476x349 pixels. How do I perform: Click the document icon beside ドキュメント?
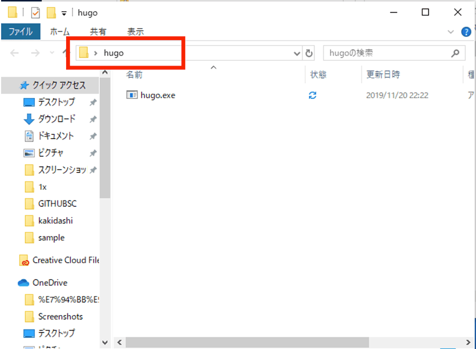pyautogui.click(x=29, y=136)
